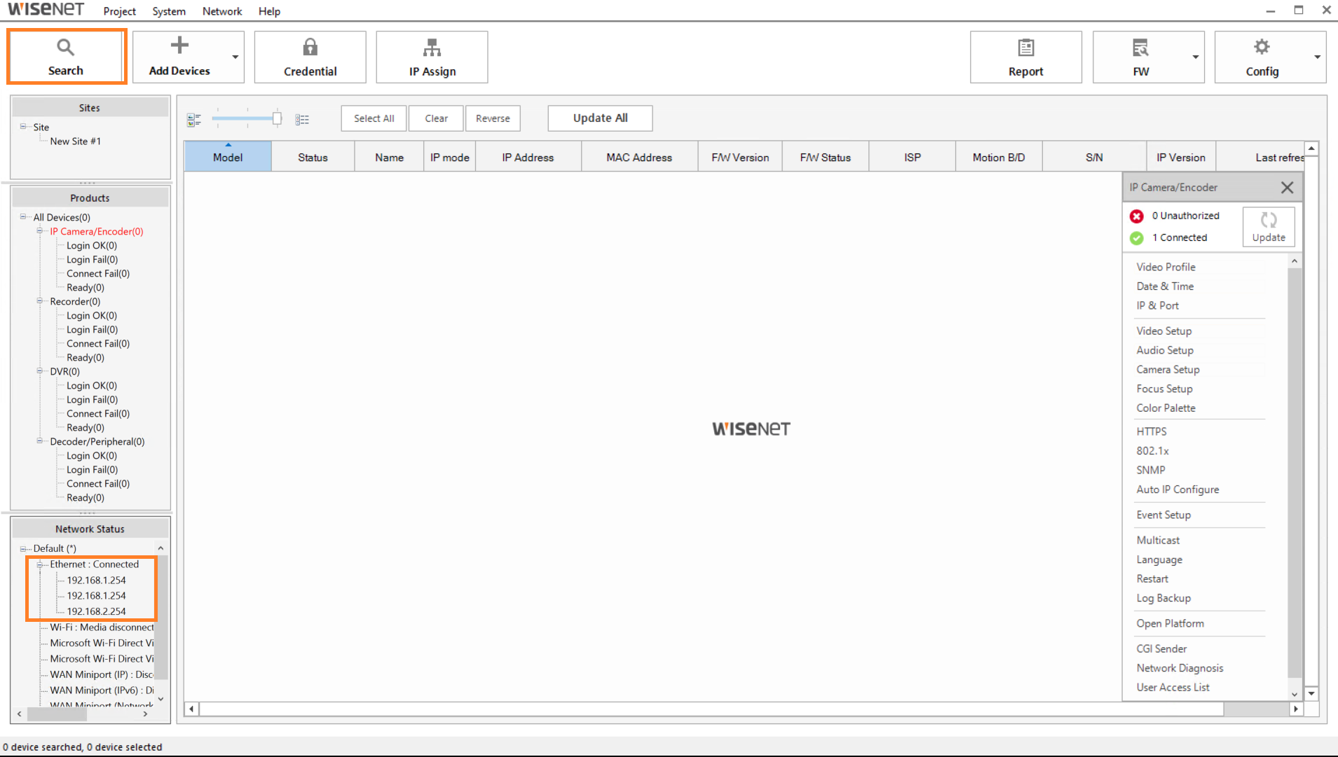Image resolution: width=1338 pixels, height=757 pixels.
Task: Click the Reverse button
Action: point(493,118)
